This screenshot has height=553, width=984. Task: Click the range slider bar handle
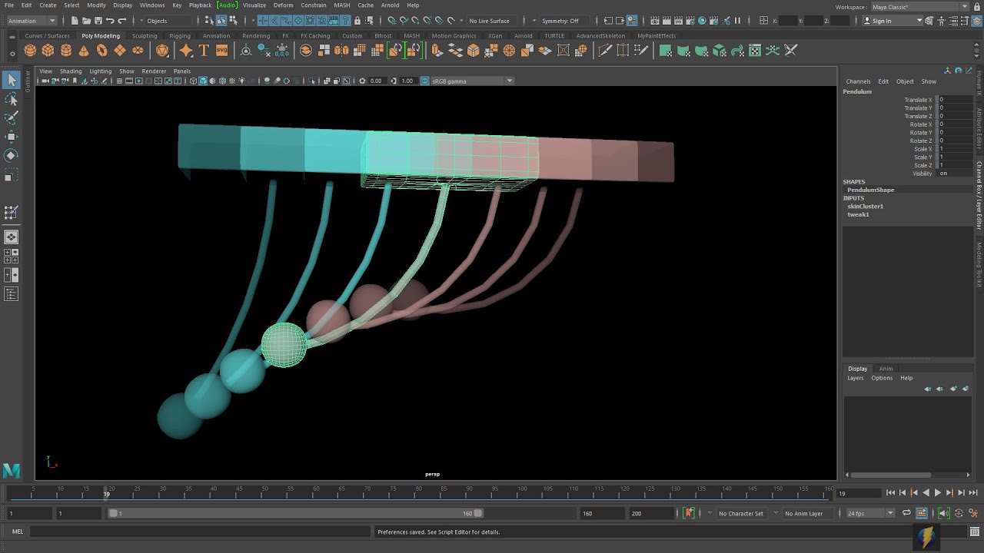coord(296,513)
